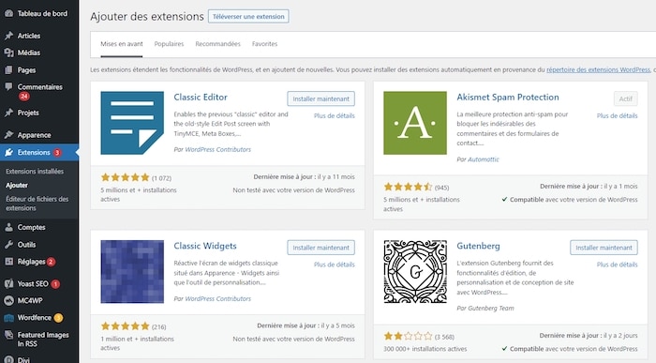This screenshot has height=363, width=656.
Task: Click the Yoast SEO icon
Action: [x=8, y=284]
